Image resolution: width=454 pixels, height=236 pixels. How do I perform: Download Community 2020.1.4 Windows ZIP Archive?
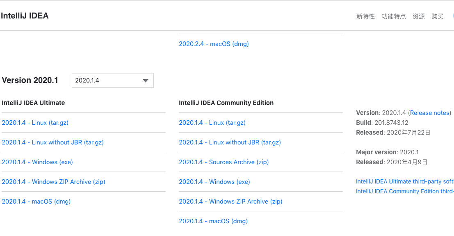(231, 202)
